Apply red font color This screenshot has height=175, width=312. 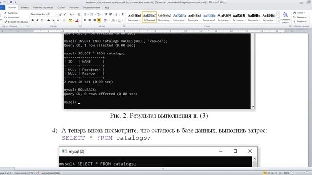coord(77,20)
